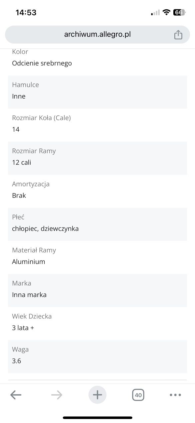Tap the Waga 3.6 row
The image size is (195, 423).
(x=97, y=357)
